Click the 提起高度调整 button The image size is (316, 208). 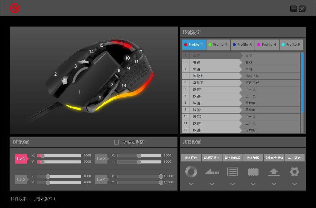274,158
